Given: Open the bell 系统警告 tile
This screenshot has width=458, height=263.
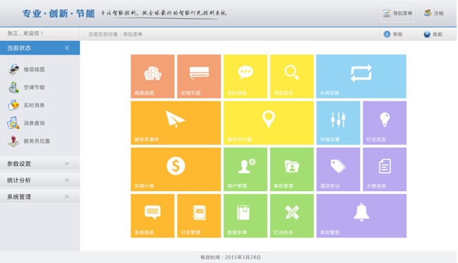Looking at the screenshot, I should click(x=361, y=216).
